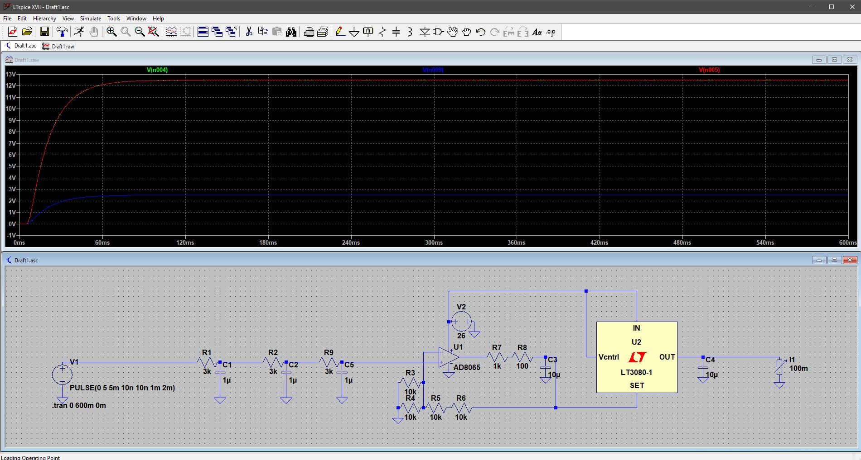Click the Undo arrow icon

click(481, 32)
